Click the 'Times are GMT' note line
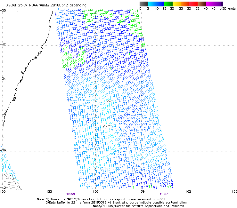The image size is (237, 208). coord(101,199)
